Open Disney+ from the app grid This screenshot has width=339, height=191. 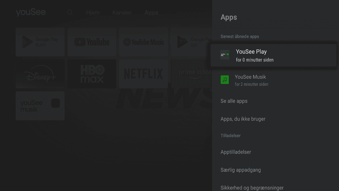click(x=40, y=74)
